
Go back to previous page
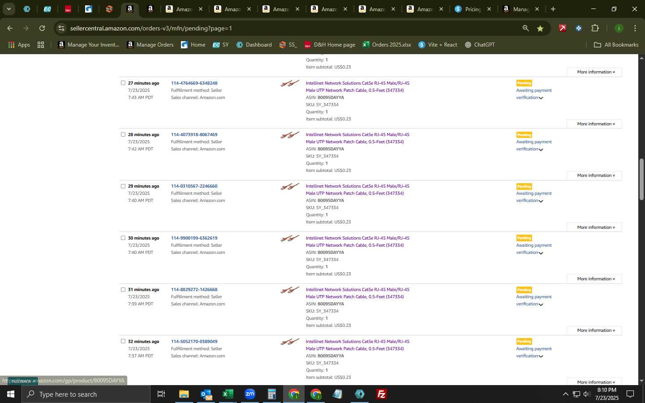(10, 28)
